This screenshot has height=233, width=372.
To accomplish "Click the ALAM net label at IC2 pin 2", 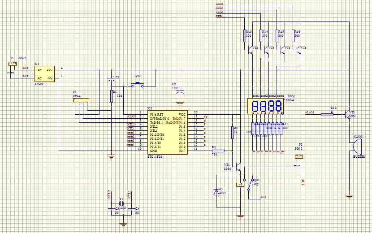I will [132, 116].
